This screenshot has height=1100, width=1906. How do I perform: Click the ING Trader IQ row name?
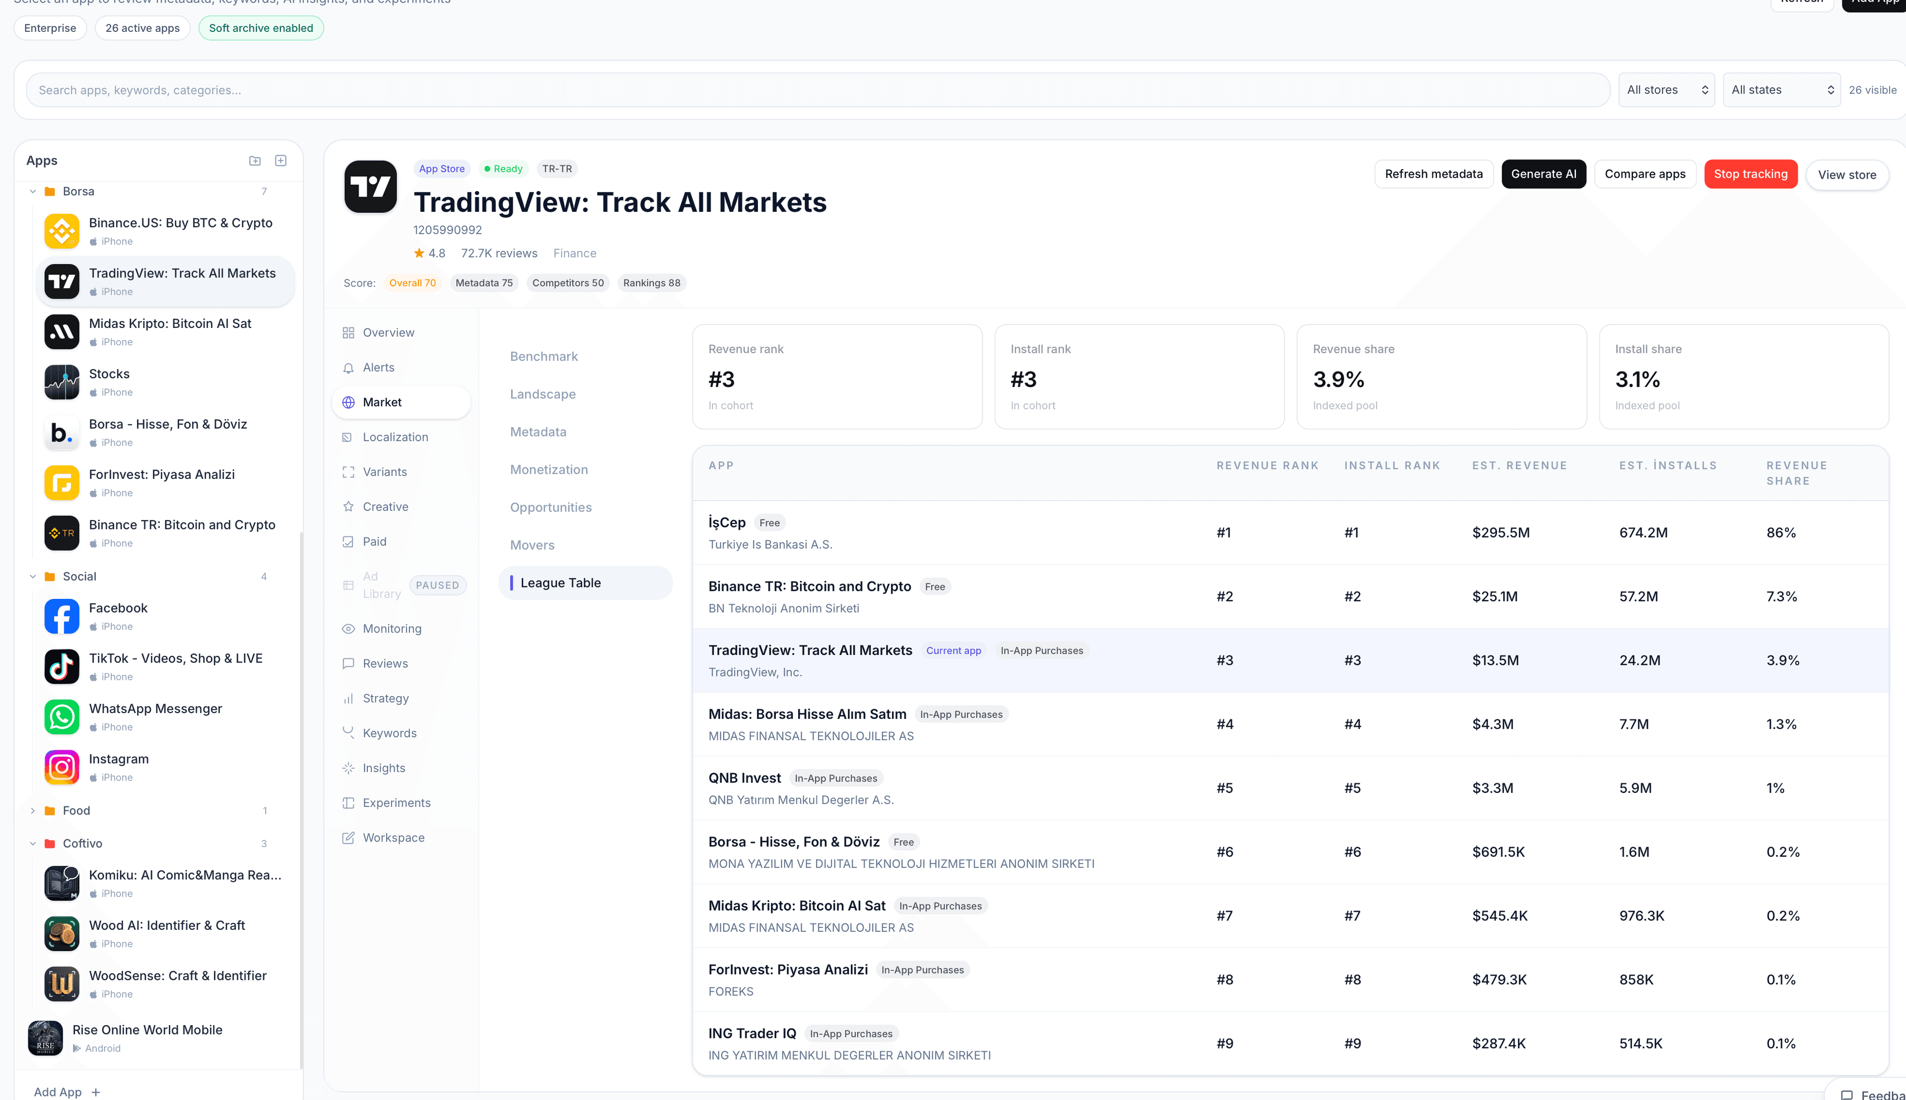(x=752, y=1034)
